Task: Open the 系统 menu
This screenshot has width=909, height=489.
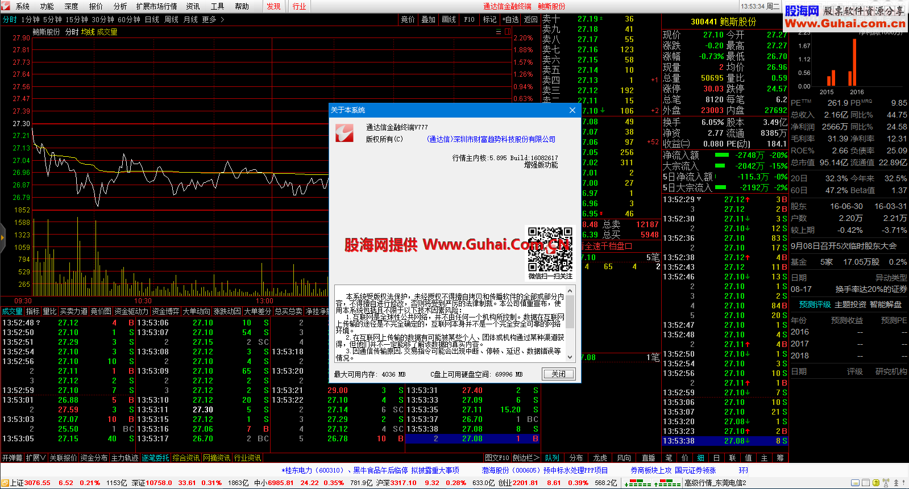Action: [23, 6]
